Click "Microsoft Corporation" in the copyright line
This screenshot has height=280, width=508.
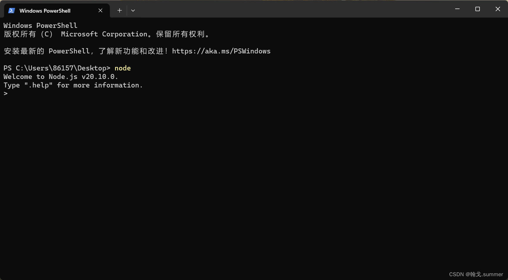104,34
